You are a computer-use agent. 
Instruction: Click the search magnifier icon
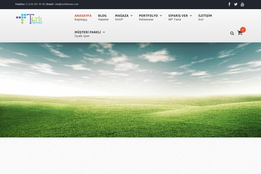click(x=232, y=33)
